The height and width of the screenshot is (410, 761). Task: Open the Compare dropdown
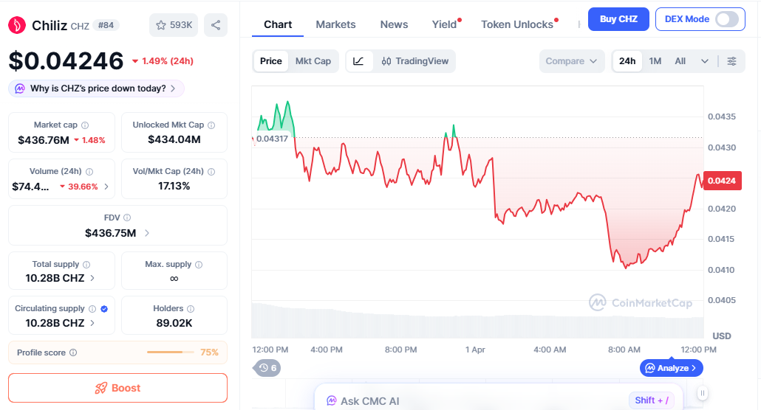click(572, 61)
